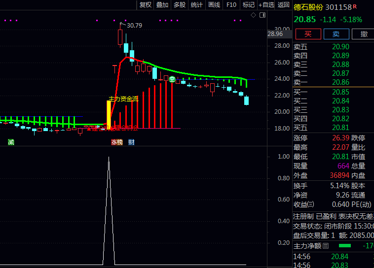This screenshot has width=374, height=268.
Task: Click the 返回 back button
Action: click(x=284, y=5)
